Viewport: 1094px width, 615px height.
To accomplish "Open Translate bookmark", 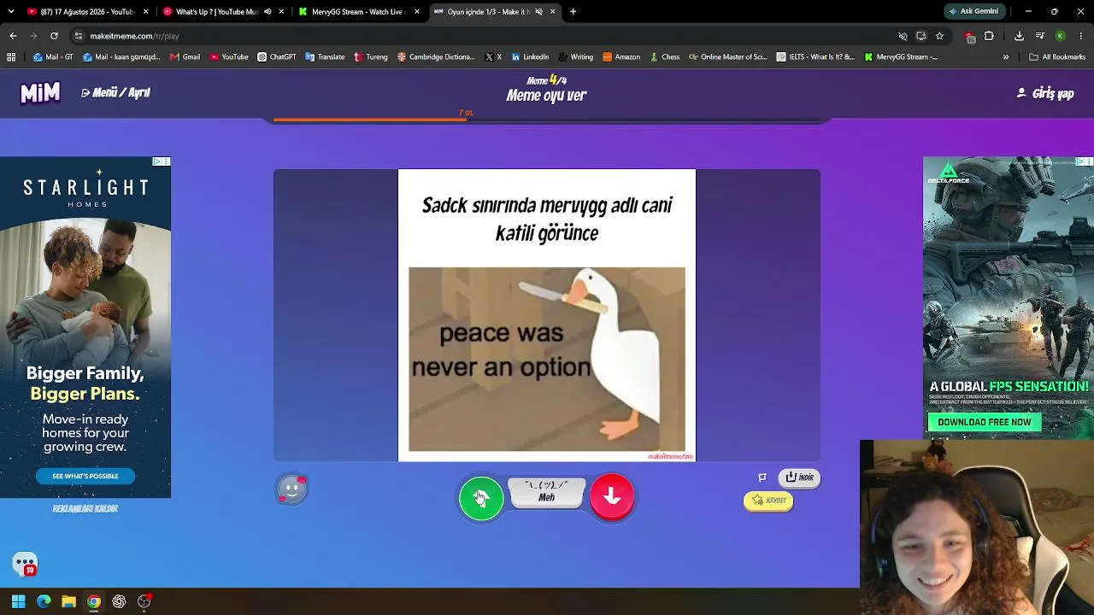I will tap(325, 57).
